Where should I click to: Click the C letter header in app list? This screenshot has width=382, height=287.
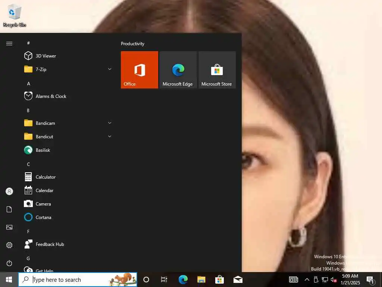coord(28,164)
